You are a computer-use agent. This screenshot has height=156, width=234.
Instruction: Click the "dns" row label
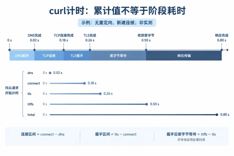coord(30,73)
